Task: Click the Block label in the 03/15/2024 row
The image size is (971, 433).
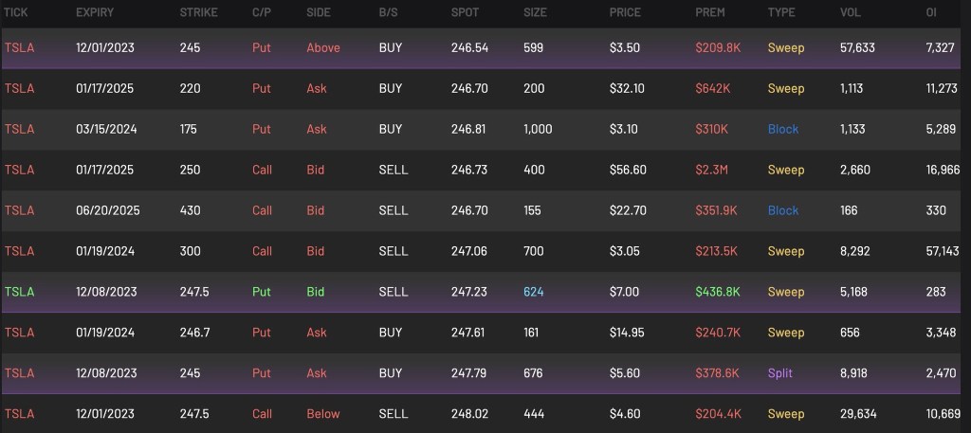Action: coord(783,129)
